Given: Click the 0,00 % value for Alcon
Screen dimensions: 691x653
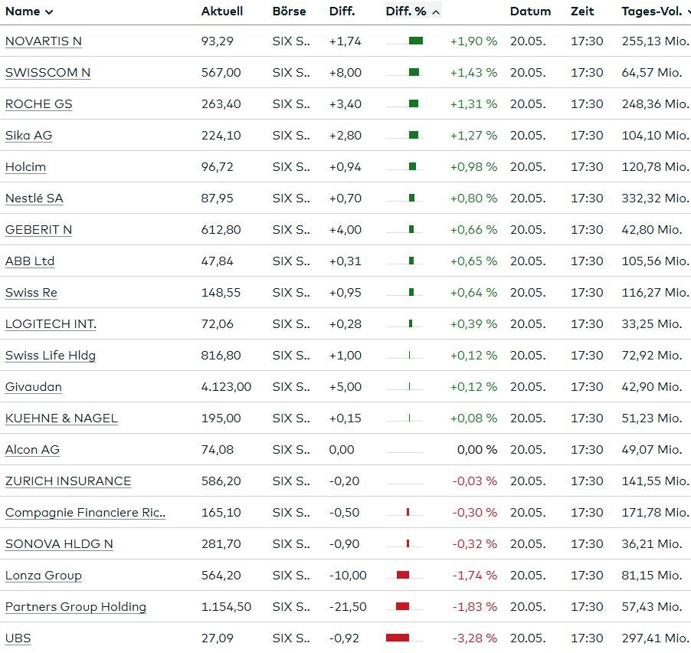Looking at the screenshot, I should [x=476, y=449].
